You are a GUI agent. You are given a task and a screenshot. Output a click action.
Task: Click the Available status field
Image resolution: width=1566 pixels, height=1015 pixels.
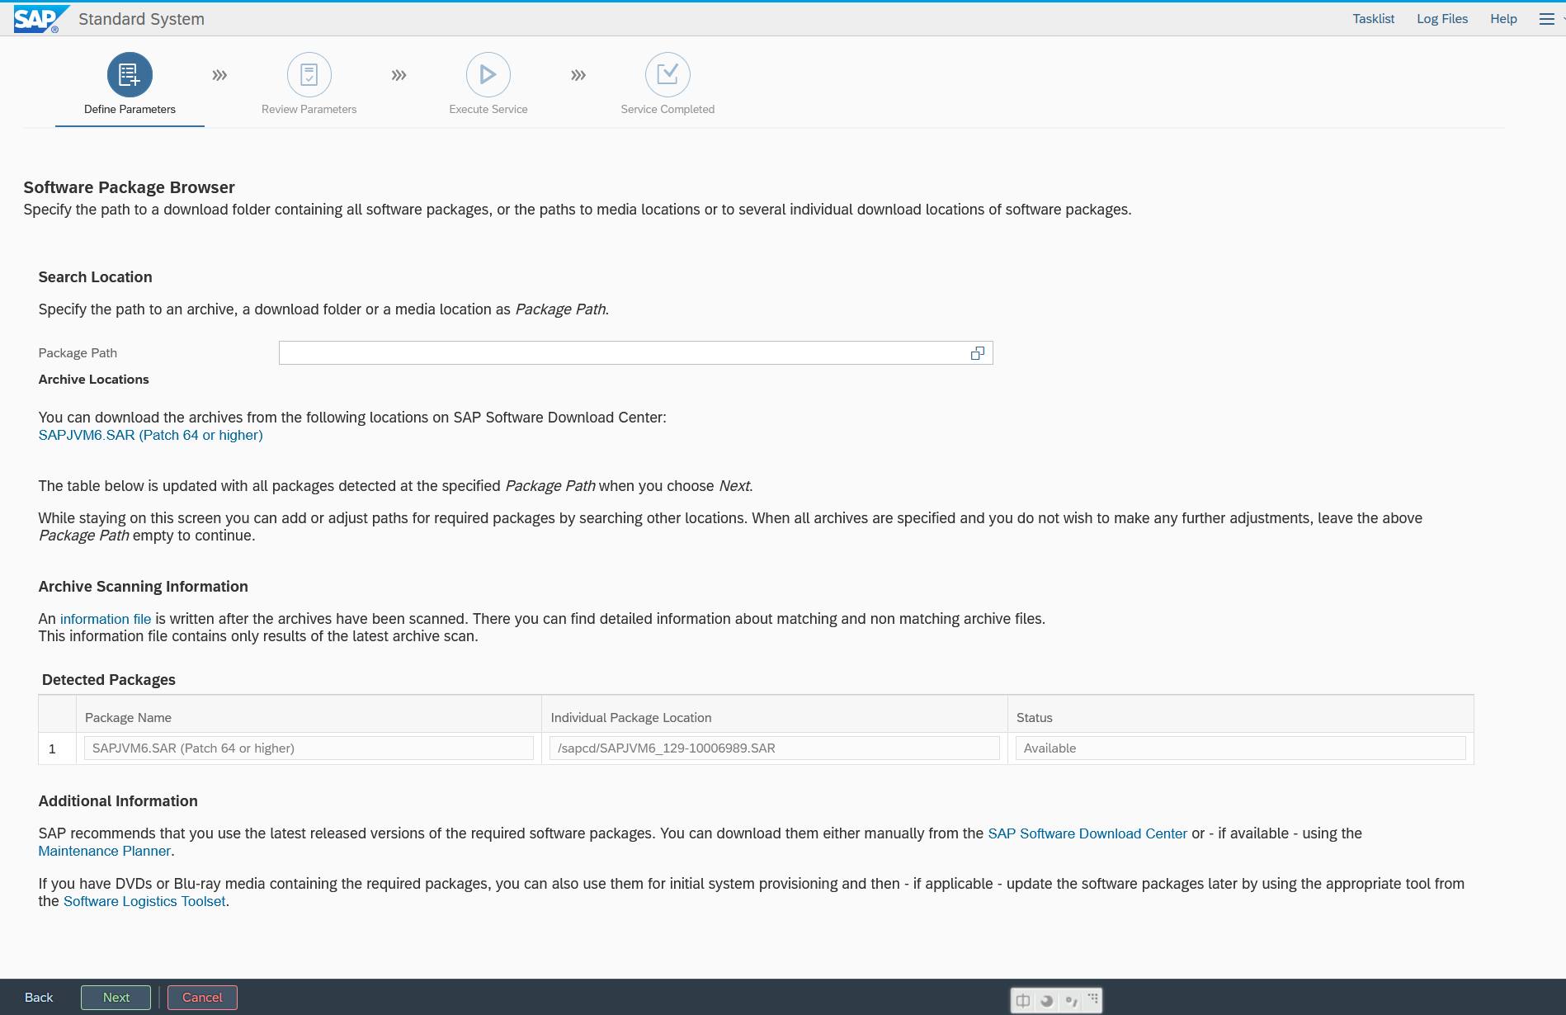(x=1241, y=748)
